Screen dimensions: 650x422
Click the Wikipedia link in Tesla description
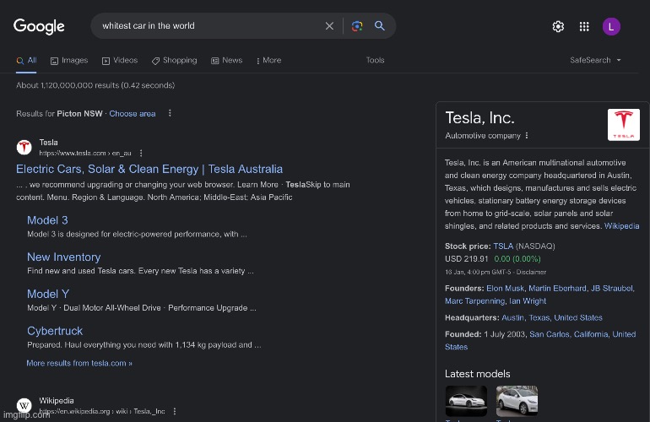pos(621,226)
